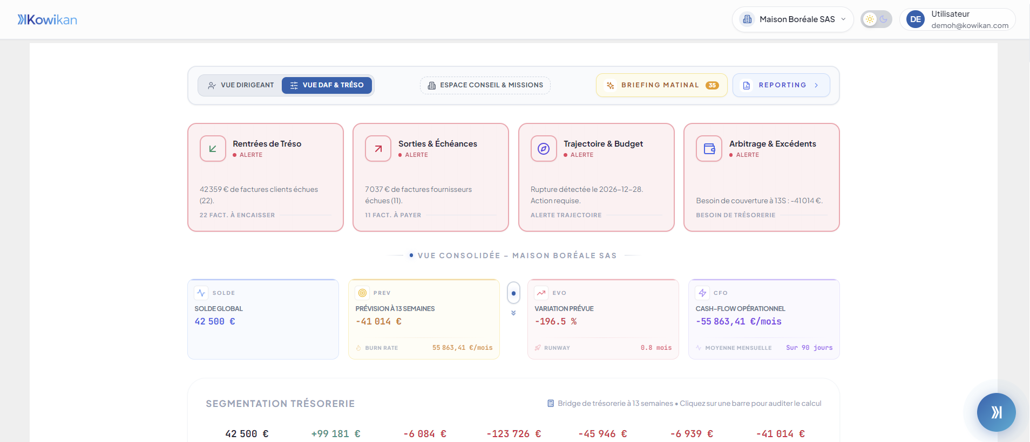Viewport: 1030px width, 442px height.
Task: Select the Vue DAF & Tréso tab
Action: [x=327, y=85]
